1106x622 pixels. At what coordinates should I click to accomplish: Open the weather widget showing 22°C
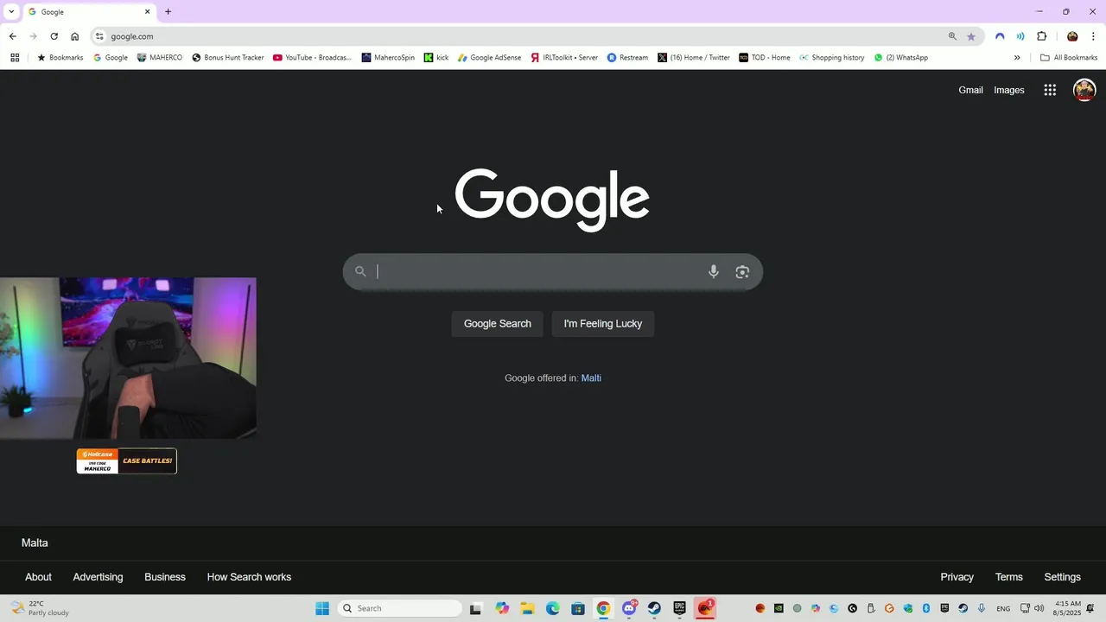[39, 608]
